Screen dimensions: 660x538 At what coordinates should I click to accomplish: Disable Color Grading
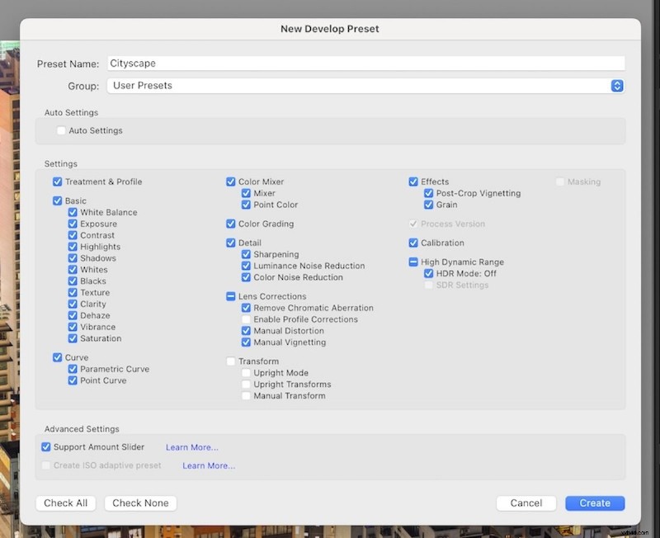pyautogui.click(x=231, y=224)
